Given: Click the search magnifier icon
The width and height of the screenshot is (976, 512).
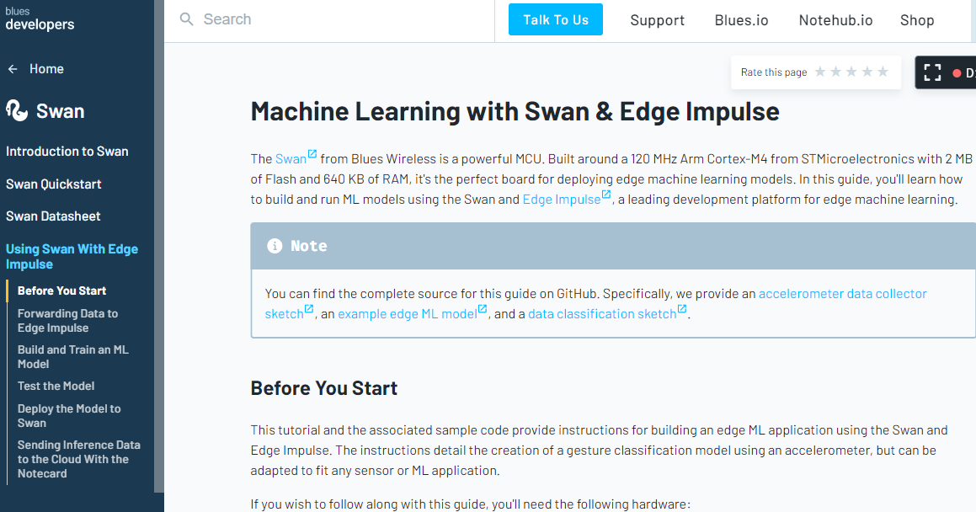Looking at the screenshot, I should click(186, 19).
